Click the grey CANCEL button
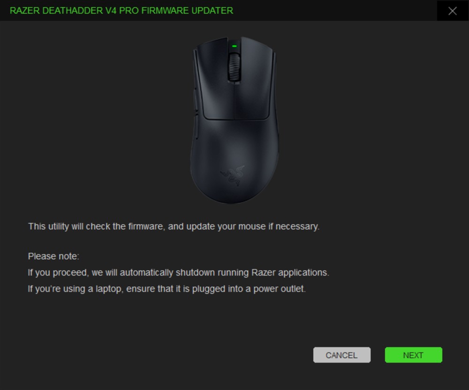Viewport: 469px width, 390px height. click(341, 355)
